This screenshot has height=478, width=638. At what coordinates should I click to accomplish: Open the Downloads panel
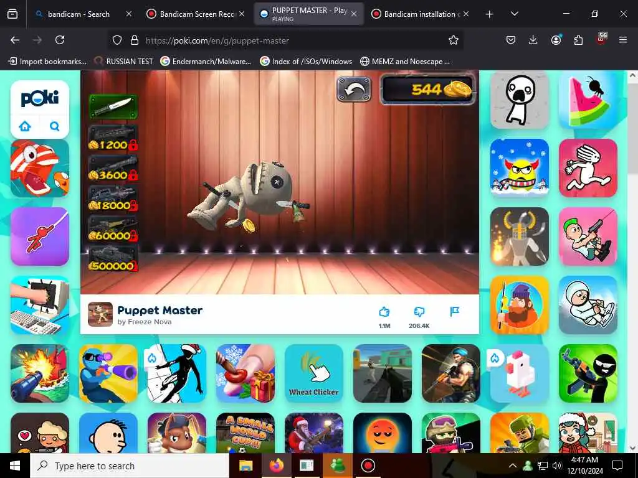click(533, 40)
